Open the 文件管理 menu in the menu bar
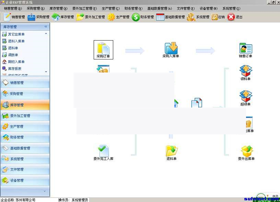 tap(185, 8)
